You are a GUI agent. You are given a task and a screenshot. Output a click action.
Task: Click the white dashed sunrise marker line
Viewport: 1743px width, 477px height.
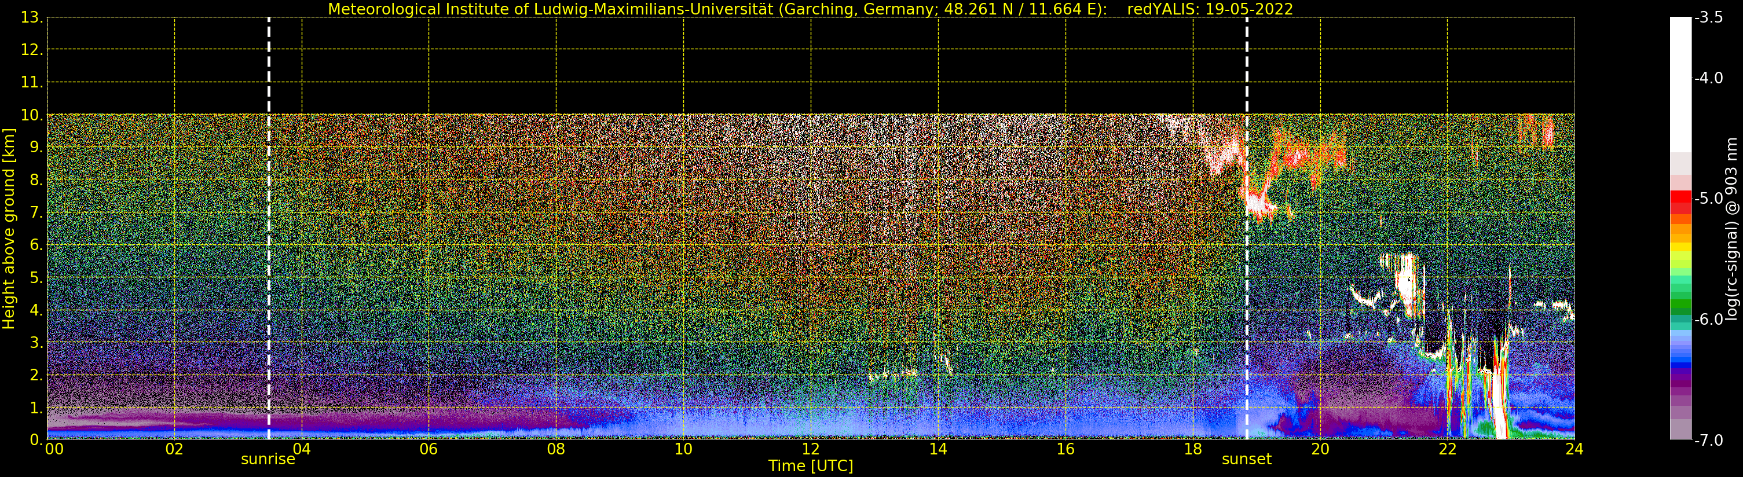tap(269, 229)
